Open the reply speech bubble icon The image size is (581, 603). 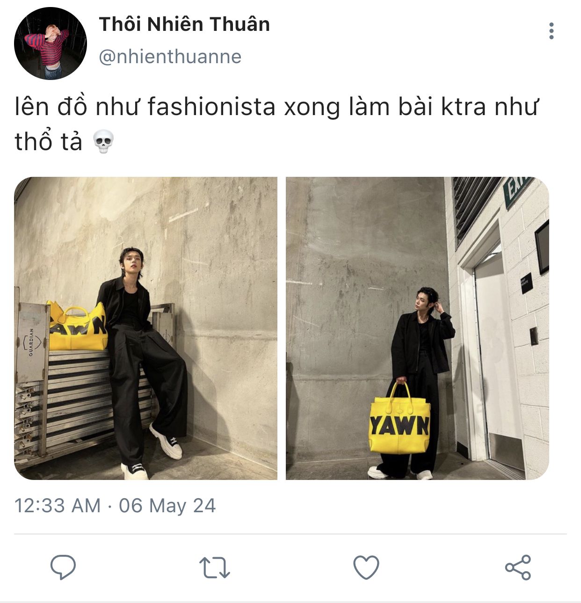tap(63, 567)
